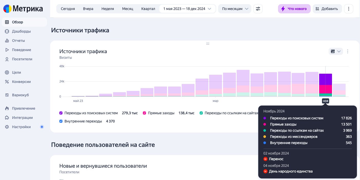Click the Настройки gear icon
Screen dimensions: 360x180
click(7, 127)
